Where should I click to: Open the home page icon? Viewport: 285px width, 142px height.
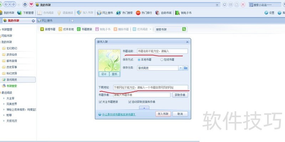[x=25, y=5]
